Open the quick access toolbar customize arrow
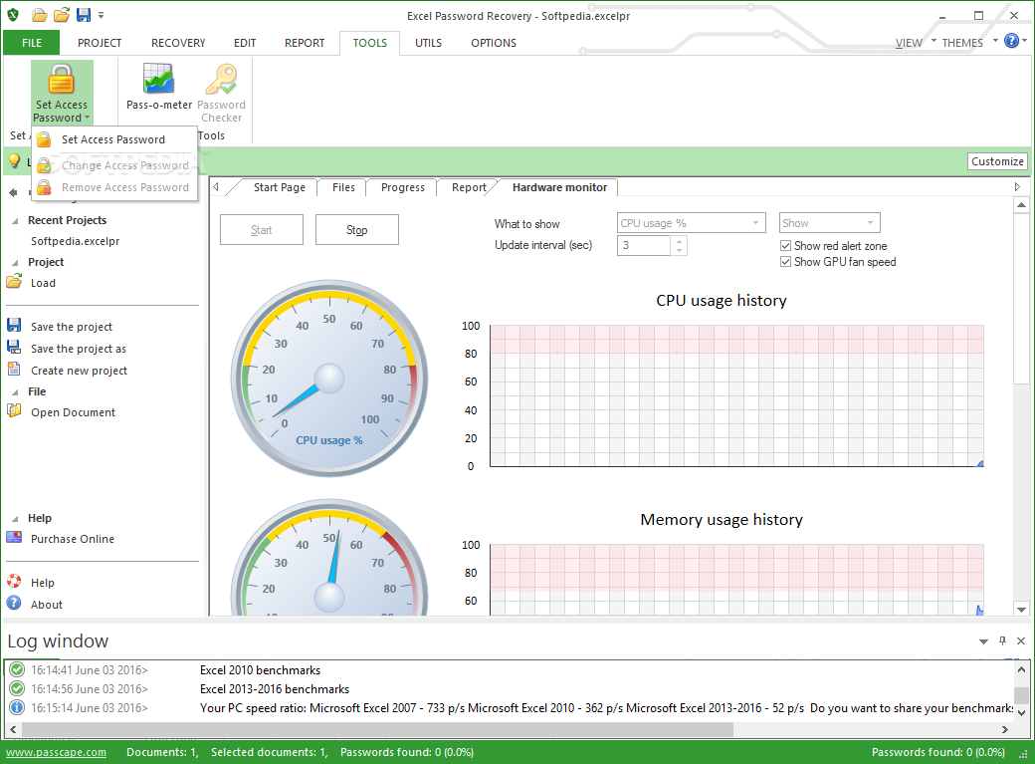1035x764 pixels. click(101, 15)
